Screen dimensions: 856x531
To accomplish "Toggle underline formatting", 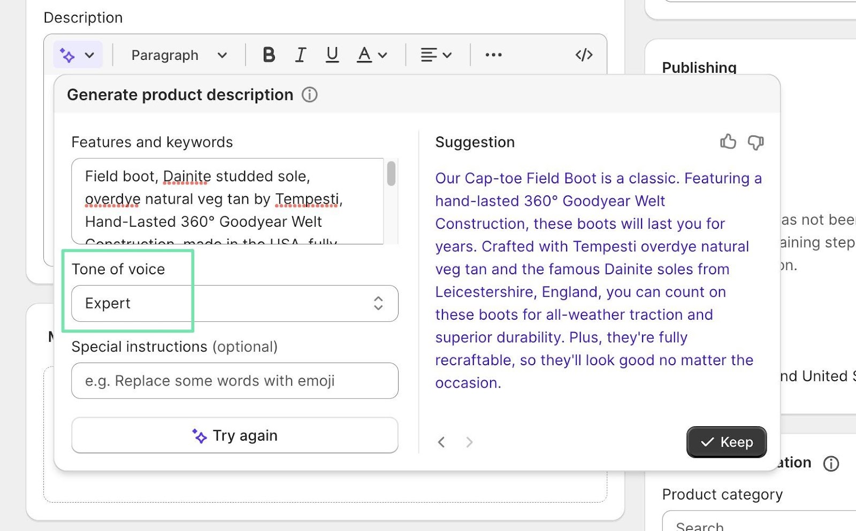I will [x=332, y=55].
